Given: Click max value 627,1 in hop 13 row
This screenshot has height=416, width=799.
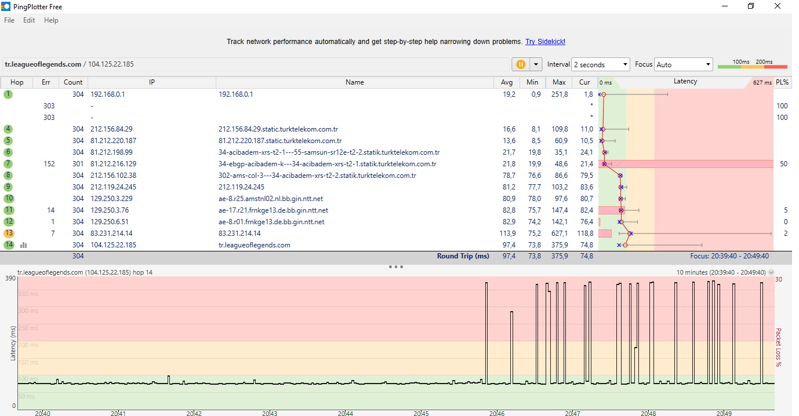Looking at the screenshot, I should tap(560, 233).
